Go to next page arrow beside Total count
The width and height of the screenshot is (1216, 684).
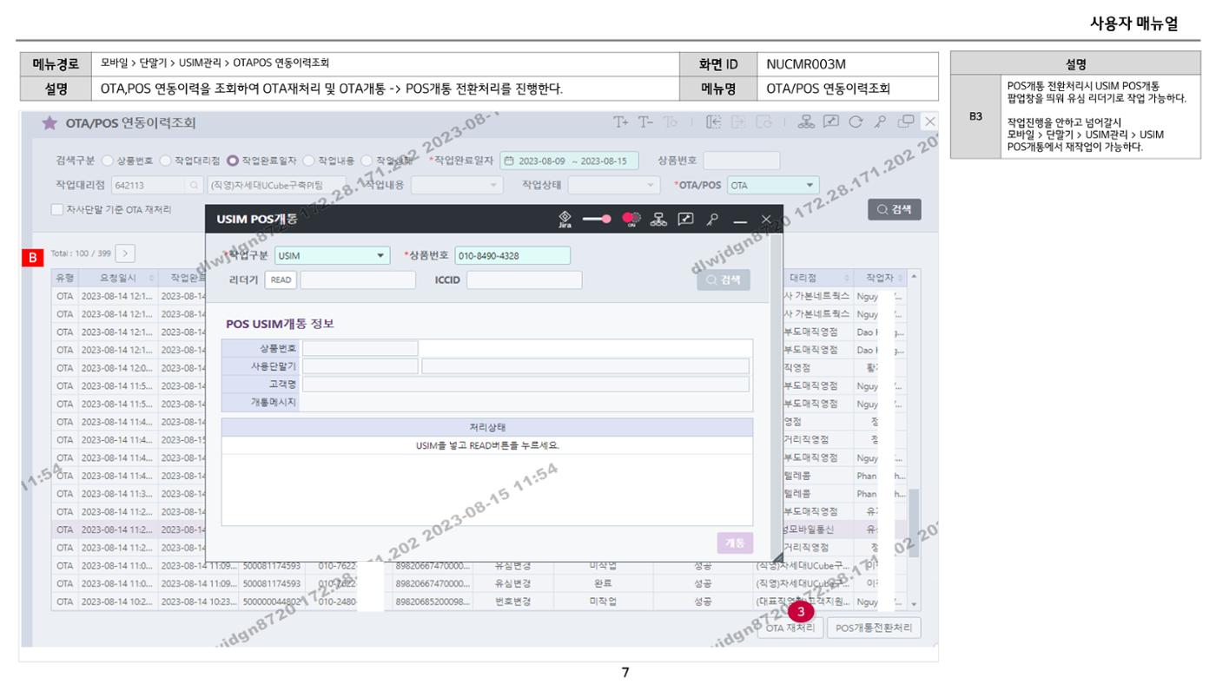click(x=125, y=253)
